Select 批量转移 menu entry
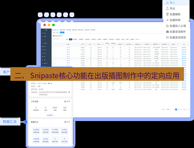This screenshot has height=148, width=194. (x=176, y=20)
